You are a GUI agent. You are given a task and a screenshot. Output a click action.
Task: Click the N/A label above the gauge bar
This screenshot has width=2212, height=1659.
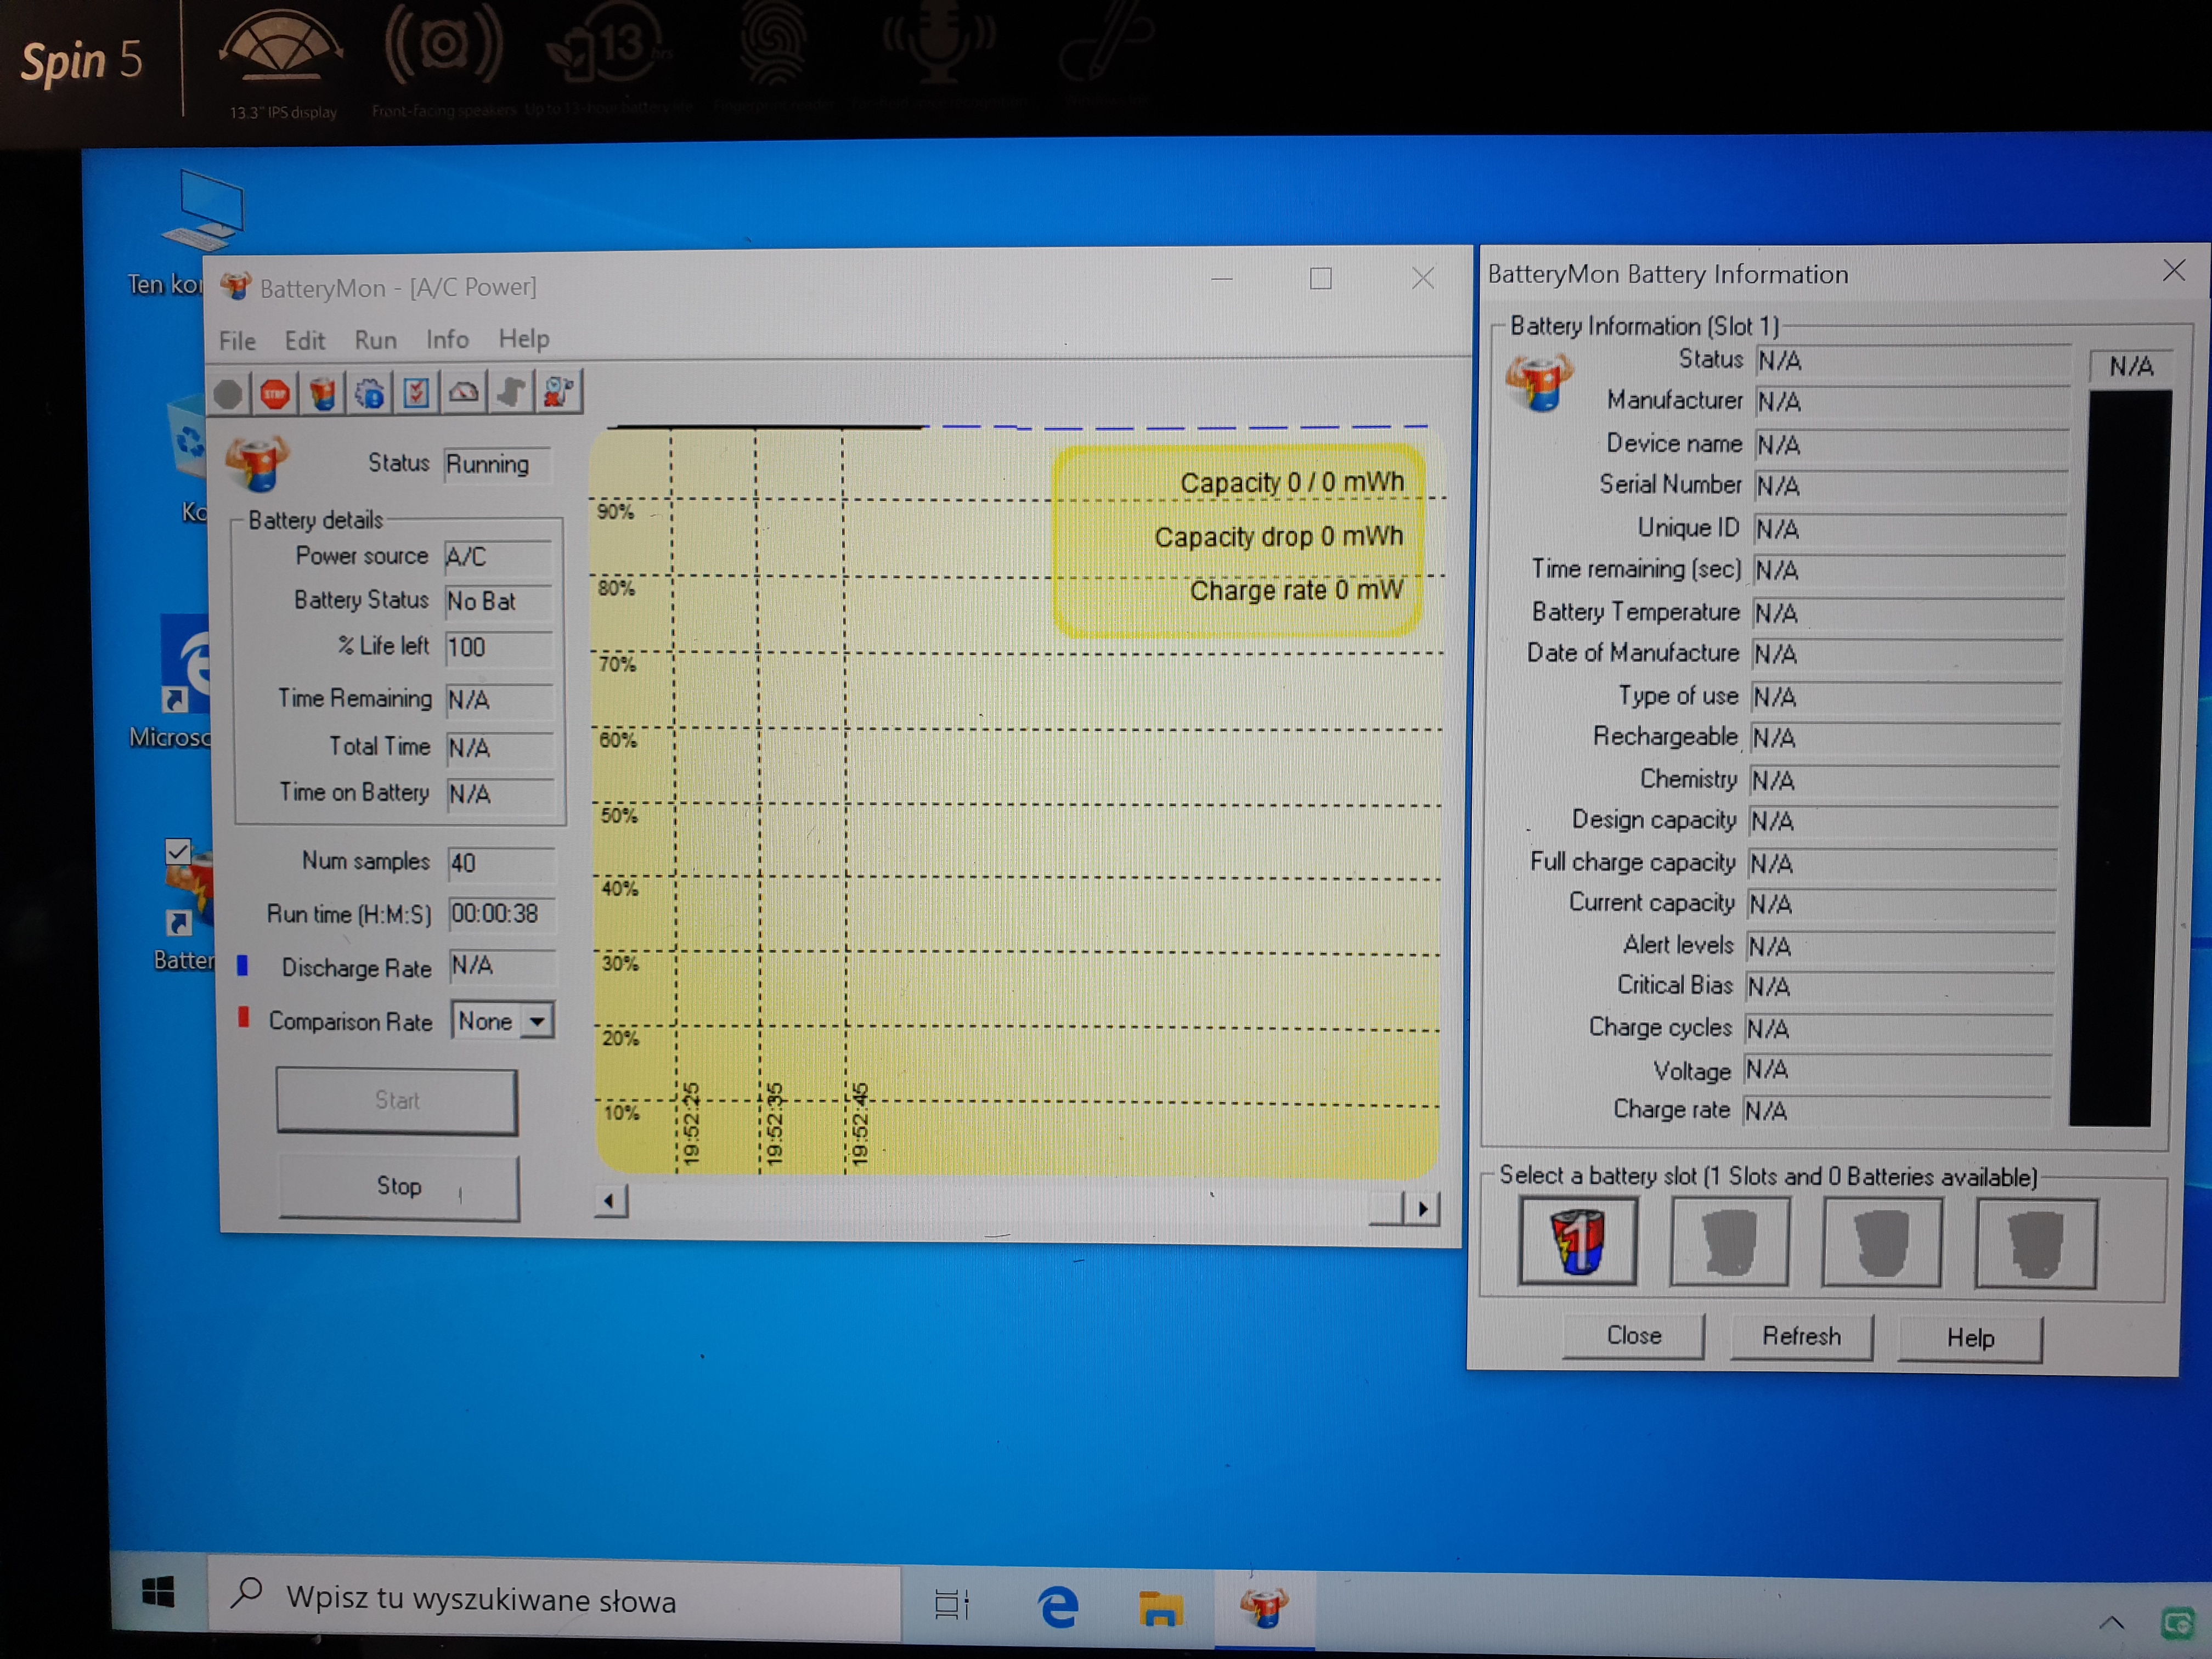click(2131, 366)
